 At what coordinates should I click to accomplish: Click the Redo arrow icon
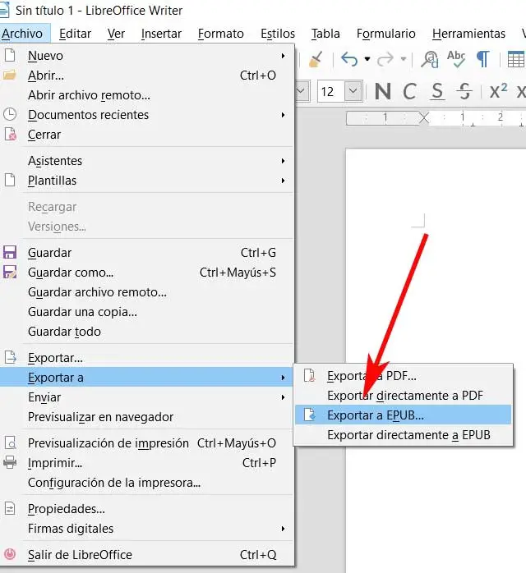tap(385, 59)
